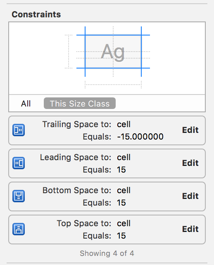Screen dimensions: 214x265
Task: Select the bottom blue constraint line in diagram
Action: pyautogui.click(x=113, y=68)
